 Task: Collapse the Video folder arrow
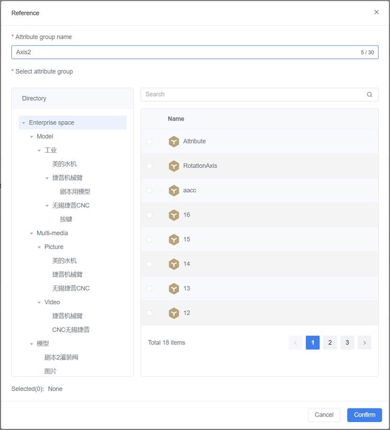39,302
